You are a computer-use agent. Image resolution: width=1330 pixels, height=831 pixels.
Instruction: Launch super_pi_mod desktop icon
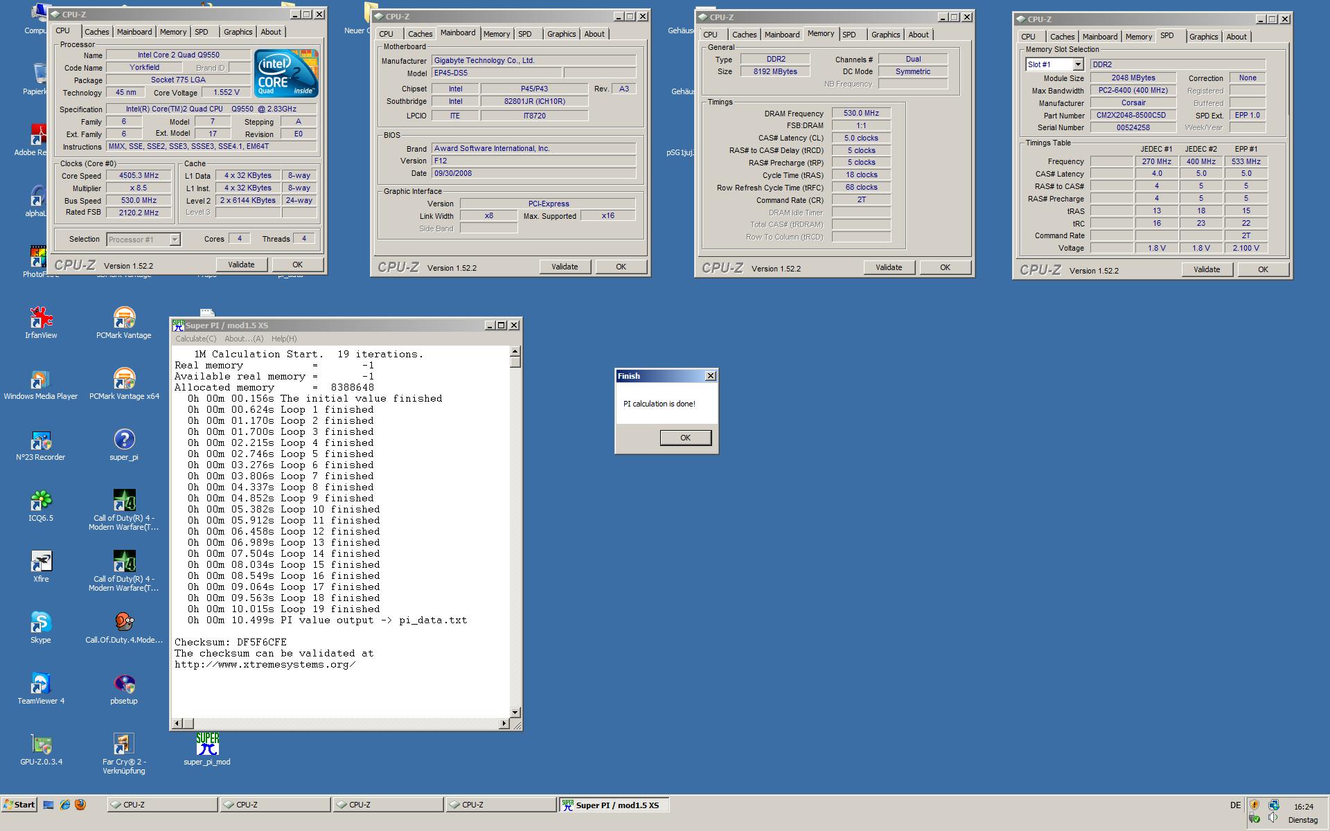(x=207, y=749)
